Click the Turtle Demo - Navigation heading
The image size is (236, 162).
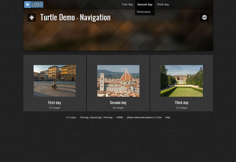(x=75, y=17)
